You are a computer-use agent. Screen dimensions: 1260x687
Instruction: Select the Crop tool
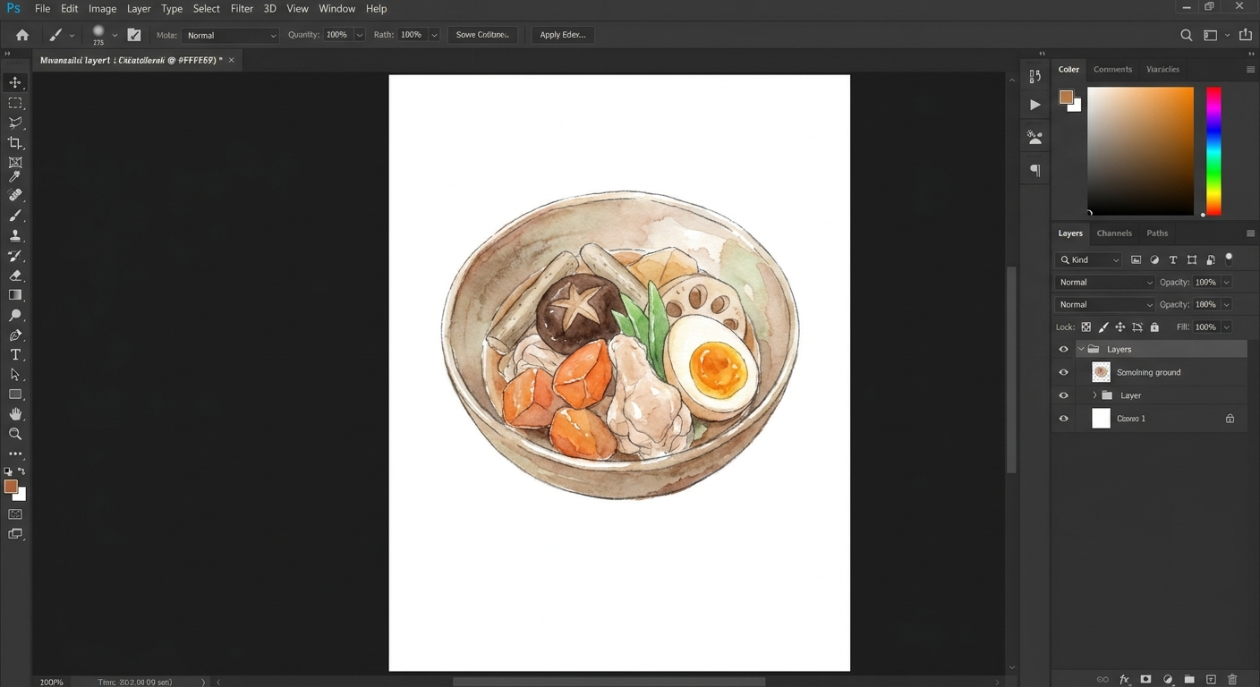tap(15, 143)
